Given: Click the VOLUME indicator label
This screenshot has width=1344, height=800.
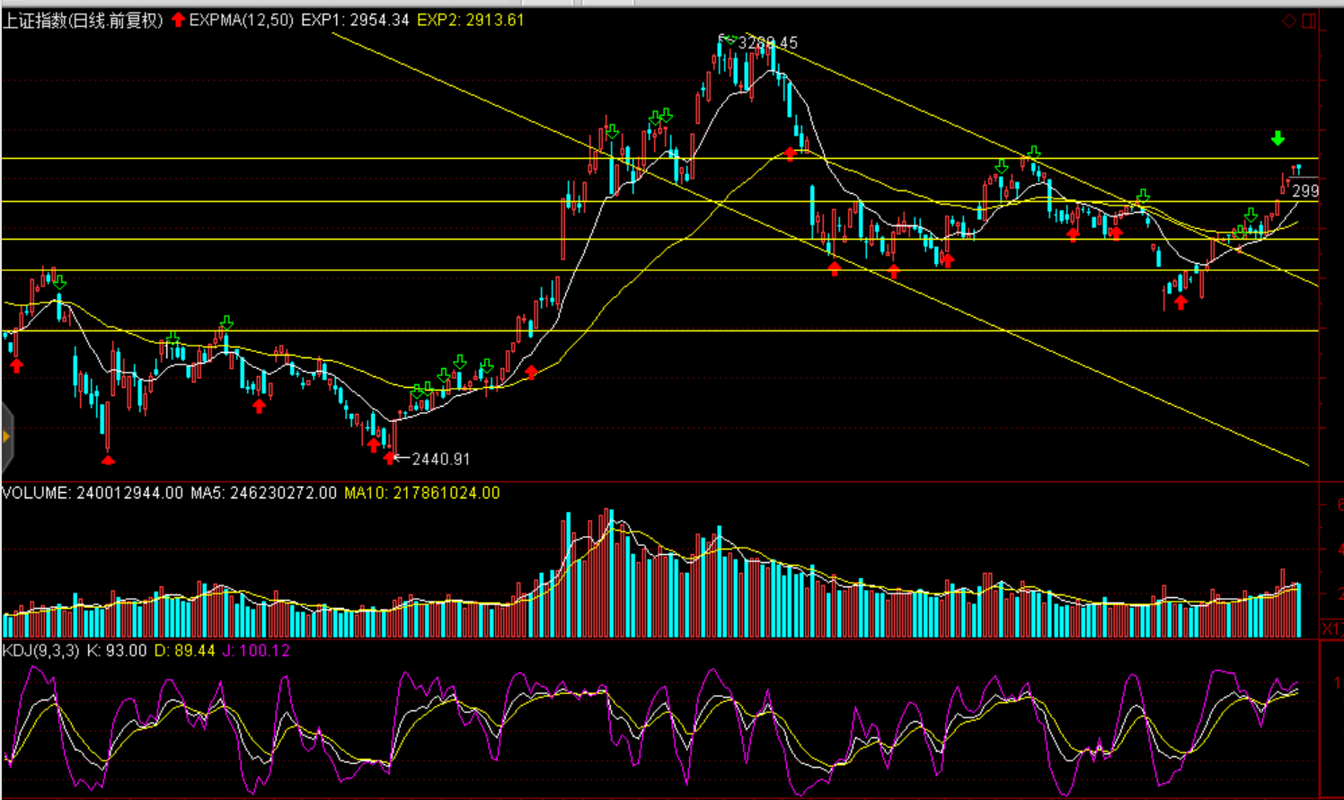Looking at the screenshot, I should click(36, 493).
